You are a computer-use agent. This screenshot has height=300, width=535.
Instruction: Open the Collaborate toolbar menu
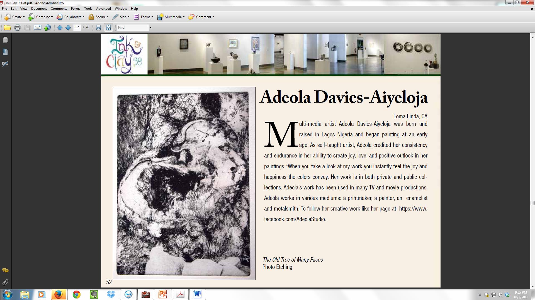point(70,17)
